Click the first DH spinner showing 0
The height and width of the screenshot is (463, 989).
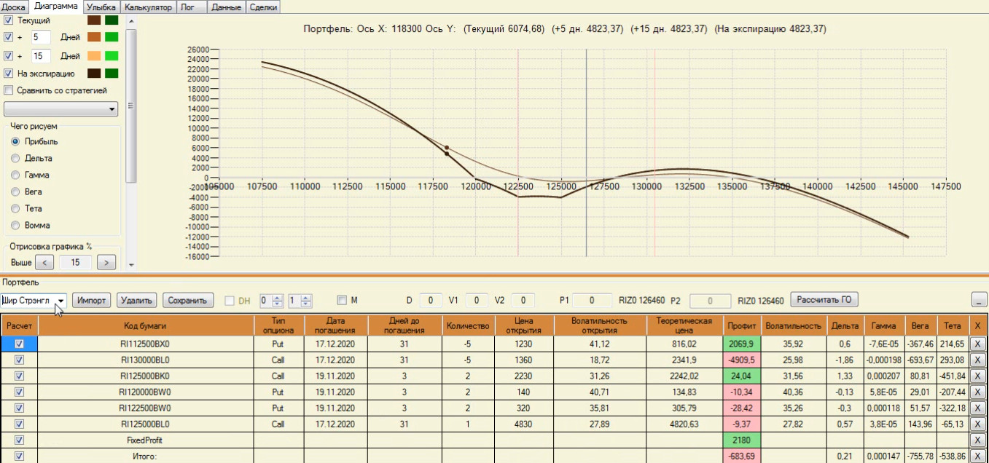(x=270, y=300)
